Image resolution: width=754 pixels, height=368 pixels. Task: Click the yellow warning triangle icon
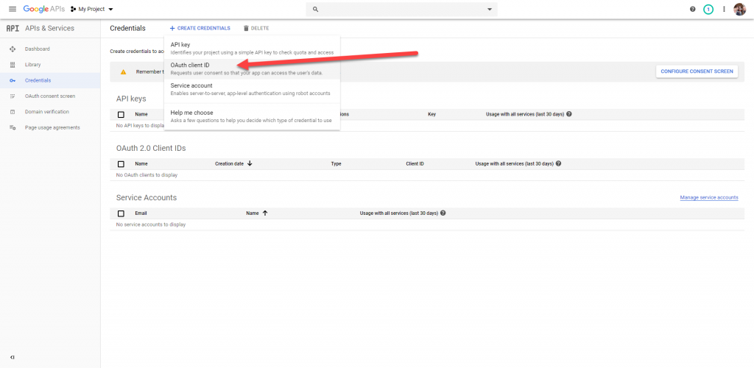coord(123,71)
